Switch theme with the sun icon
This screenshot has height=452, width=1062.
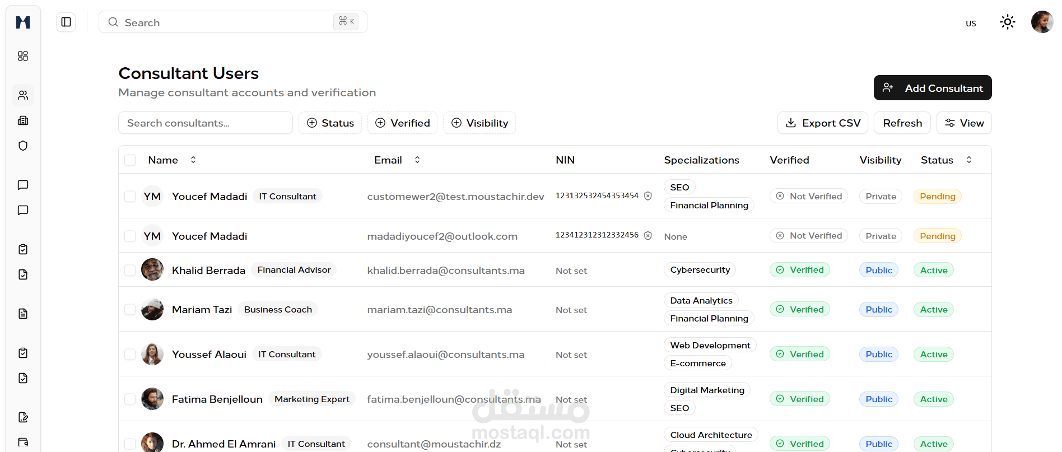pos(1008,22)
